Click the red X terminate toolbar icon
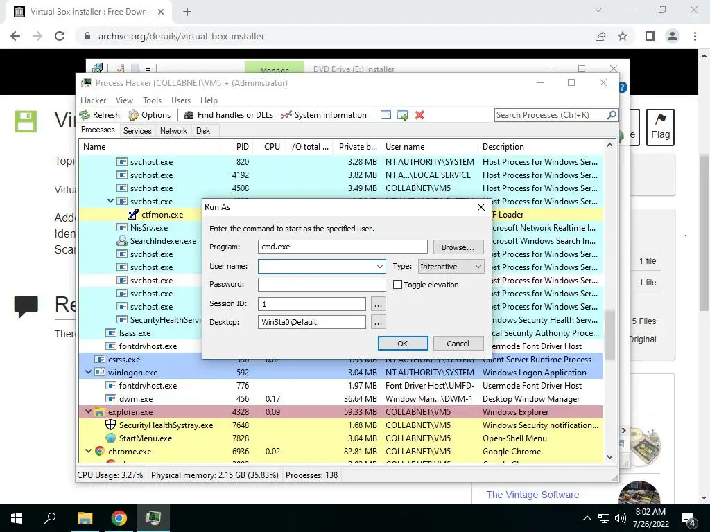Screen dimensions: 710x532 tap(419, 115)
